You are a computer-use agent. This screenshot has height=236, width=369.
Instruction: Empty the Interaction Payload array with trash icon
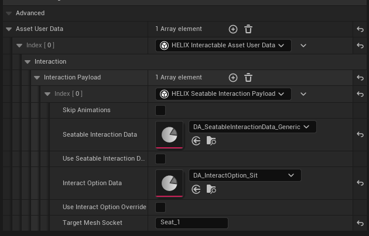point(248,78)
